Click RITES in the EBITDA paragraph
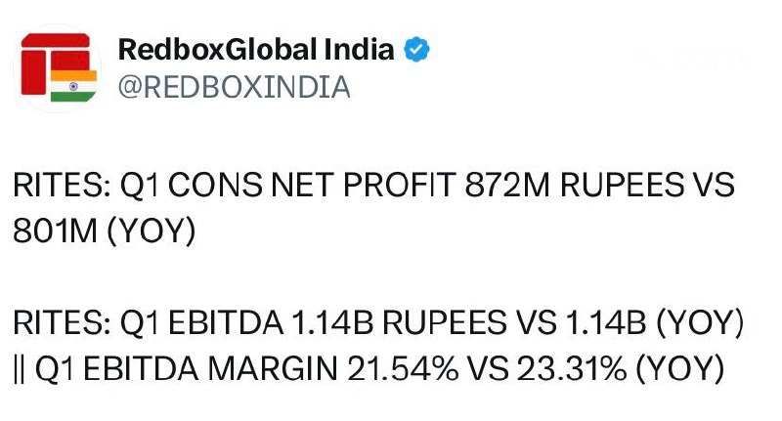The image size is (782, 421). (62, 322)
